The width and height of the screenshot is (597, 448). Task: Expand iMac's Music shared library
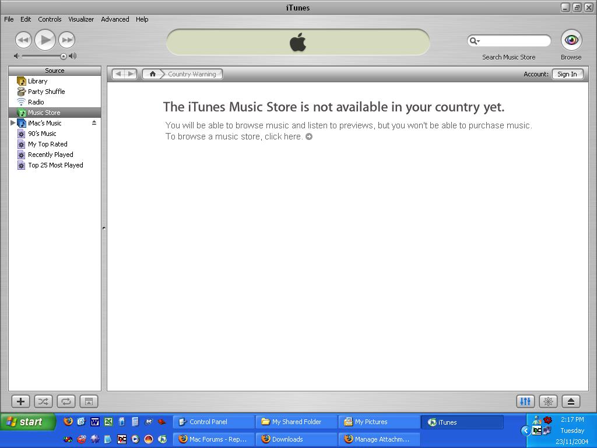click(x=13, y=123)
